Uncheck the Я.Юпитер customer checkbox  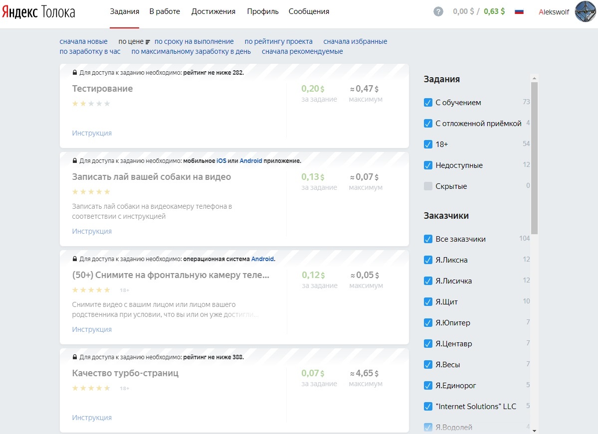point(428,323)
